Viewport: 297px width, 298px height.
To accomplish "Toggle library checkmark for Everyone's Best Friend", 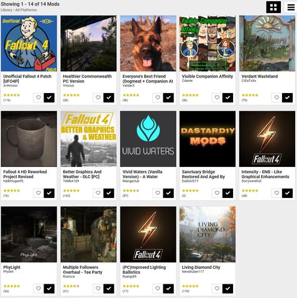I will [168, 97].
